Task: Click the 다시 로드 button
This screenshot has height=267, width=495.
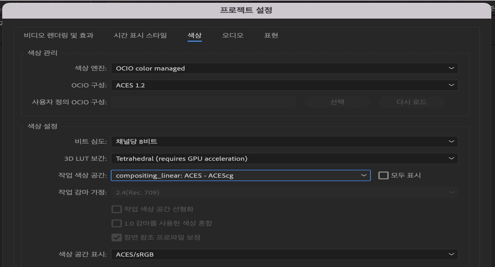Action: [x=411, y=102]
